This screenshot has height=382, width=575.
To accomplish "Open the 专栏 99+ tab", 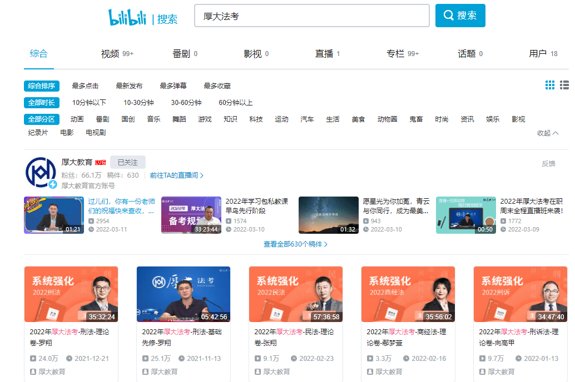I will (403, 54).
